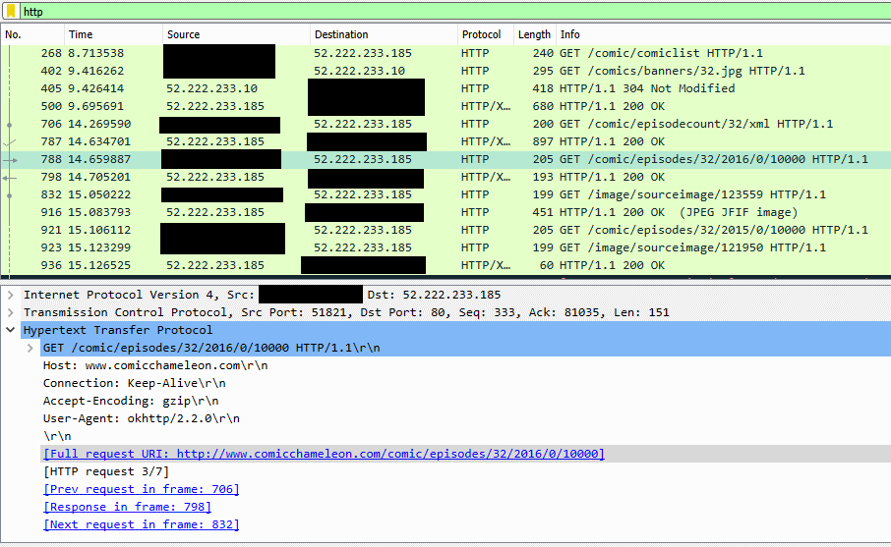The image size is (891, 547).
Task: Click the Info column header
Action: pyautogui.click(x=723, y=34)
